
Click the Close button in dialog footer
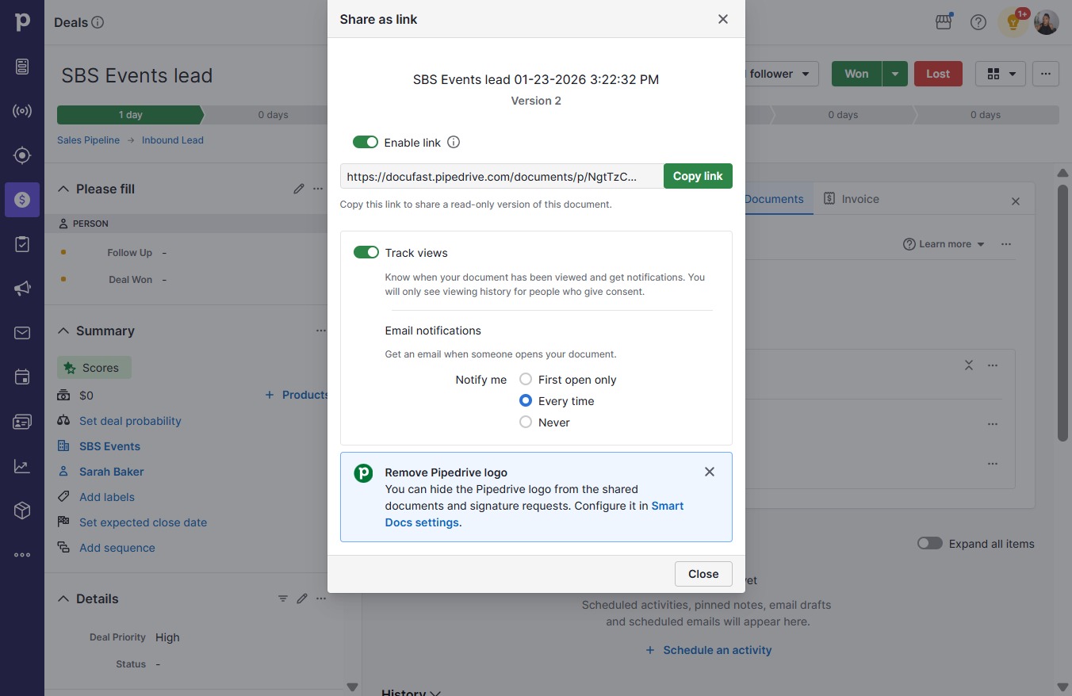(703, 574)
